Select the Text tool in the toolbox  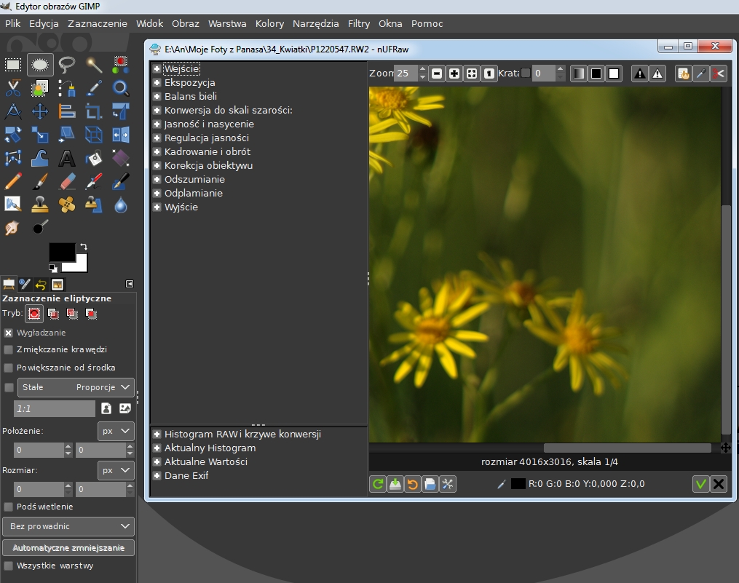67,158
